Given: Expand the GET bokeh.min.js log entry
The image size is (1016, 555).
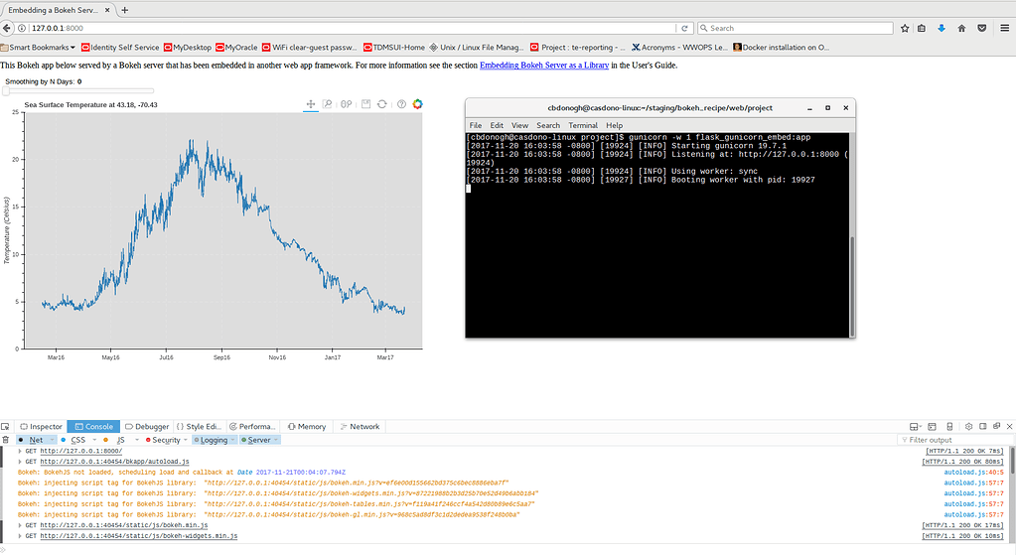Looking at the screenshot, I should [x=20, y=525].
